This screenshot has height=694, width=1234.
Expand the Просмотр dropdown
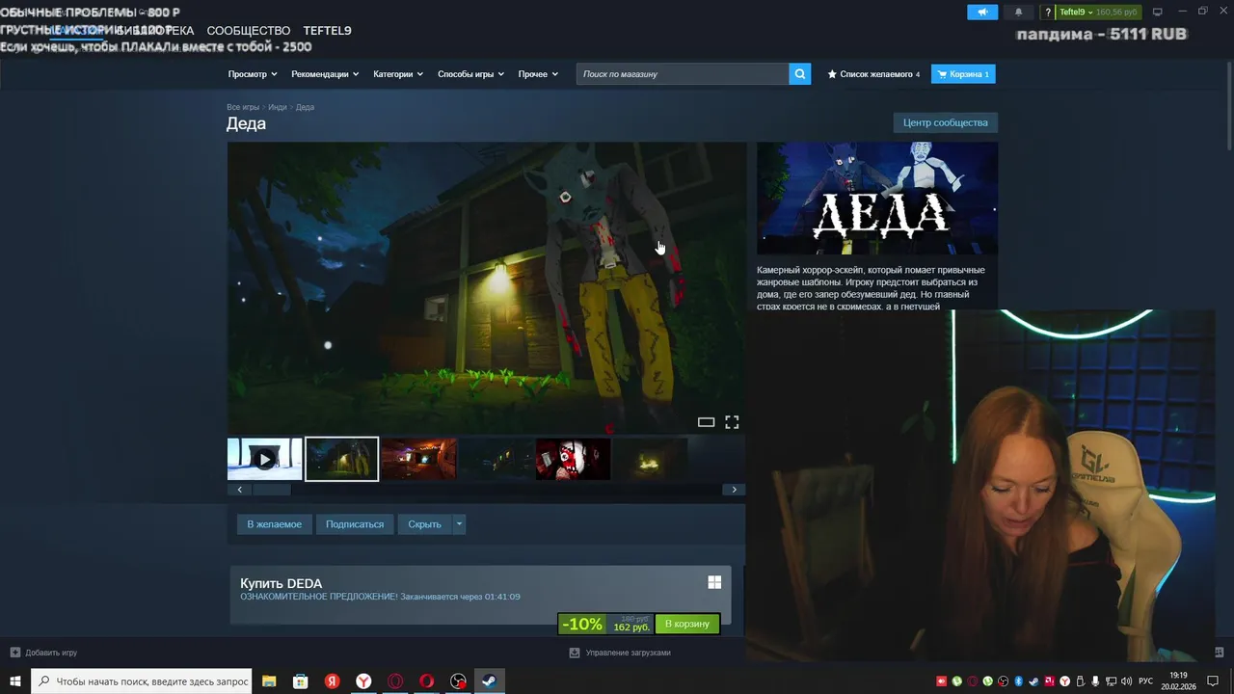click(x=253, y=74)
